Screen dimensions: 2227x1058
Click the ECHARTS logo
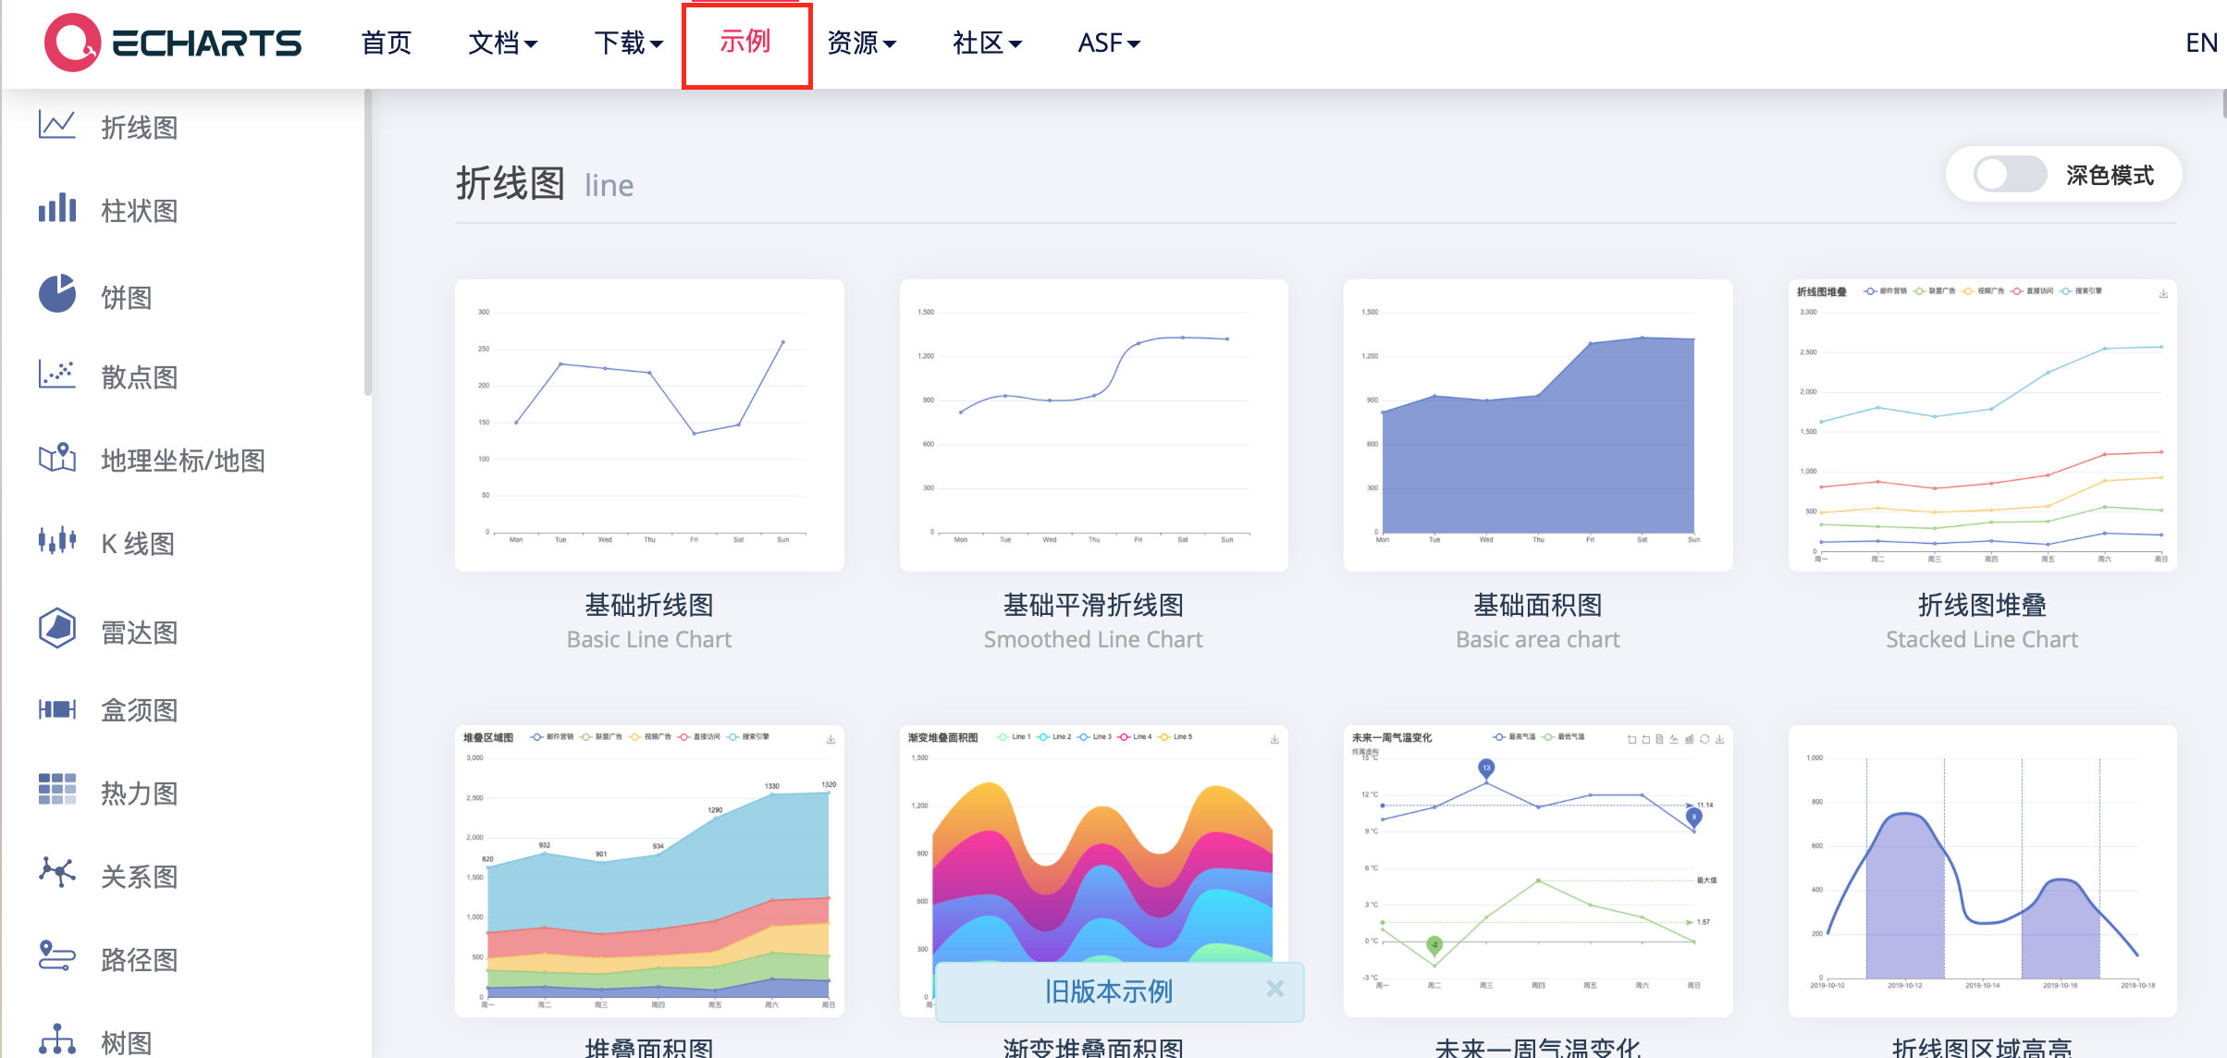pyautogui.click(x=172, y=43)
